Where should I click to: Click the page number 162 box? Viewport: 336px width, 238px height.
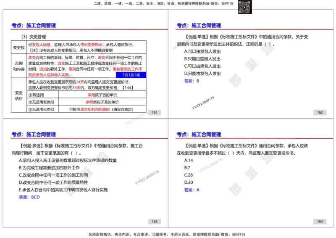(x=320, y=112)
